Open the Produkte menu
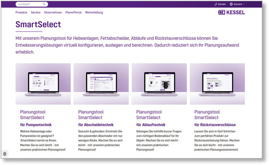Screen dimensions: 269x165 pos(21,13)
